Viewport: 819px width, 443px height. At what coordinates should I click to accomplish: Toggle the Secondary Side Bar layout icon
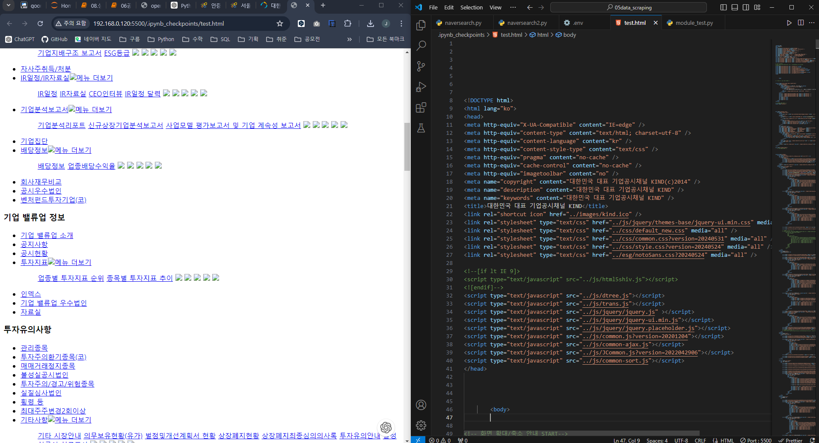coord(746,7)
